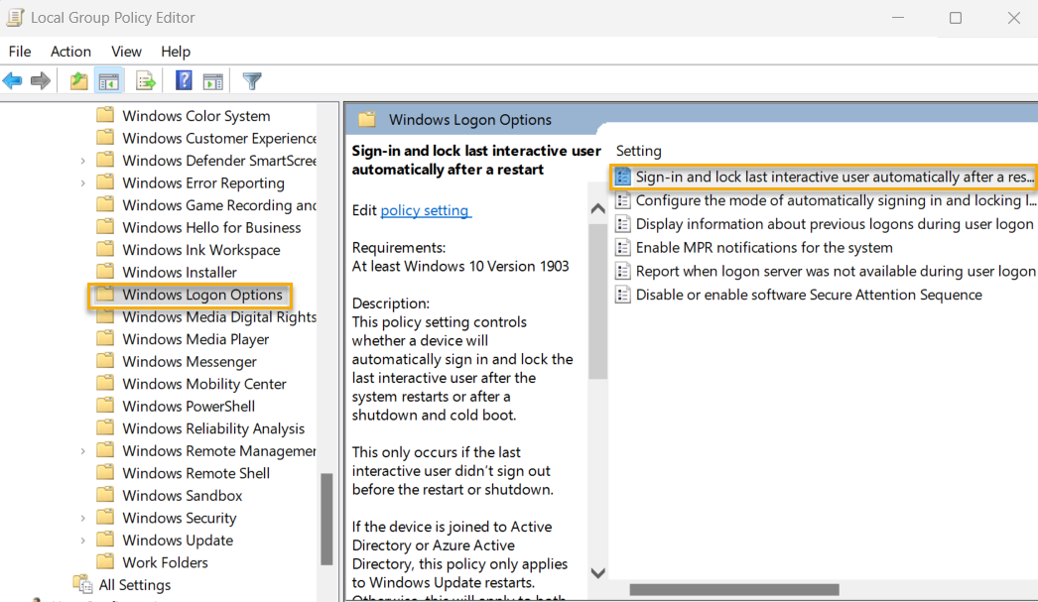Image resolution: width=1038 pixels, height=602 pixels.
Task: Click the blue Back arrow in toolbar
Action: 13,81
